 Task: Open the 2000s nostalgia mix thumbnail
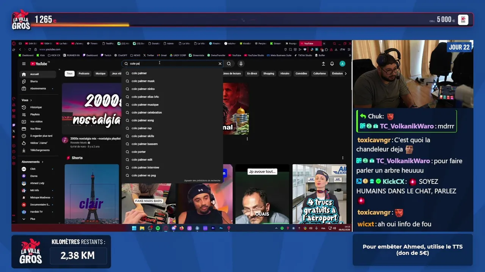91,109
